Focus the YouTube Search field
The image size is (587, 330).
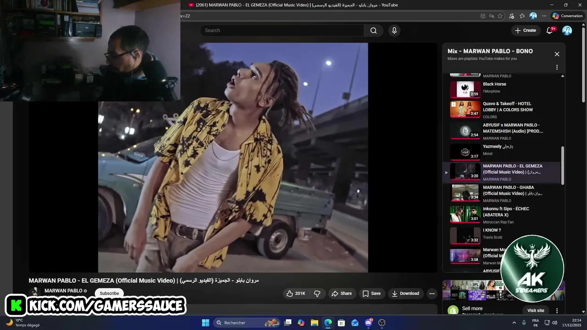282,30
